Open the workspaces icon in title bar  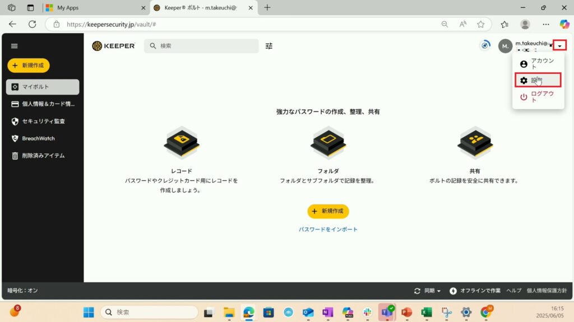[x=12, y=8]
